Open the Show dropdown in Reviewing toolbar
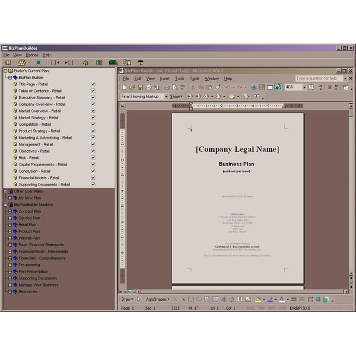 176,97
